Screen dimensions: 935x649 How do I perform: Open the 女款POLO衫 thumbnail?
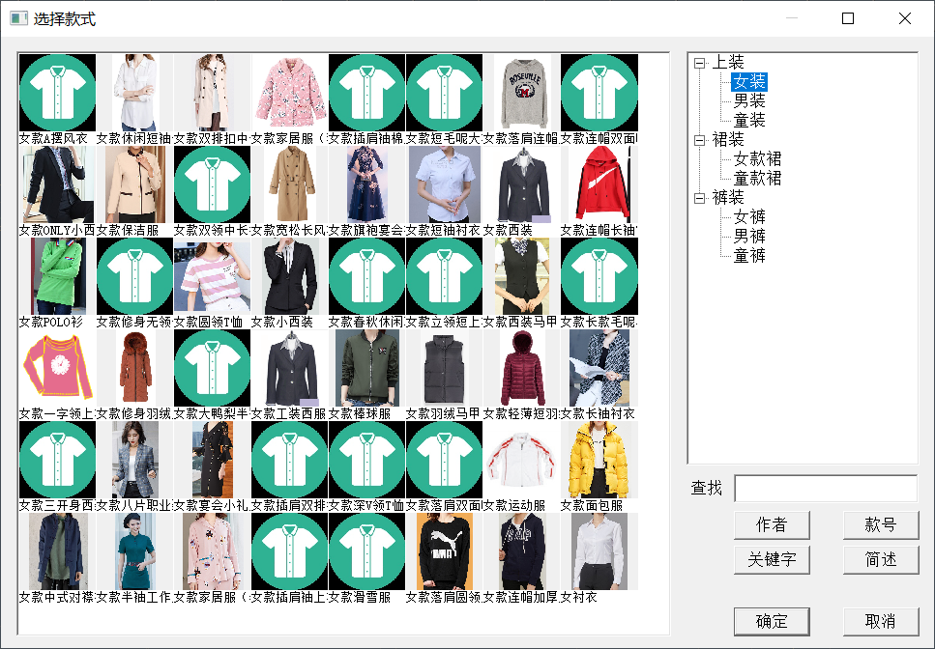coord(56,275)
